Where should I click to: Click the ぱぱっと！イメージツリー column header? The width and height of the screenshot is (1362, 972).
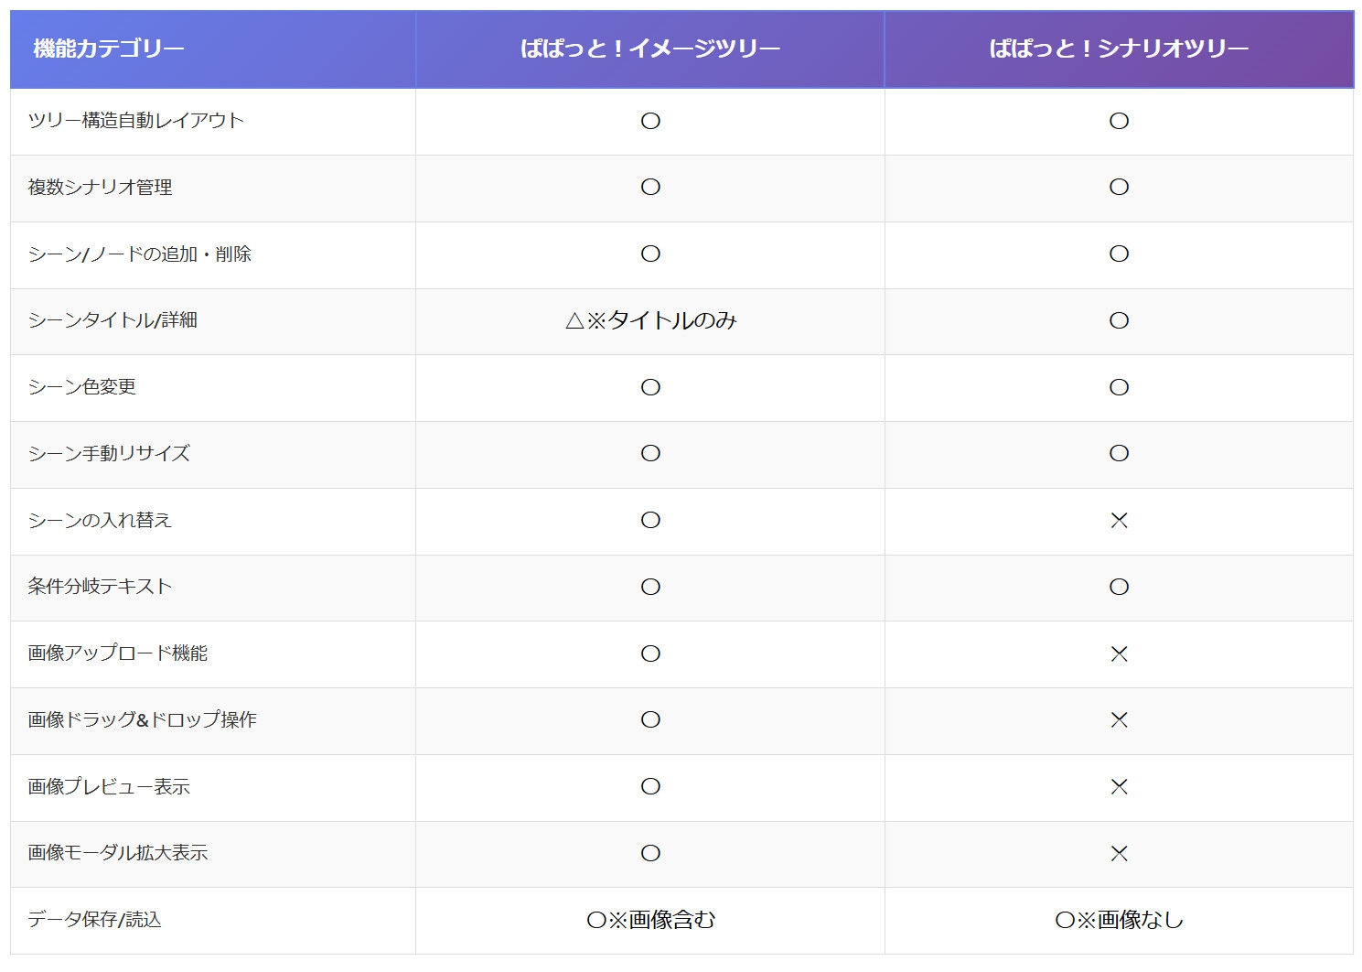coord(649,49)
